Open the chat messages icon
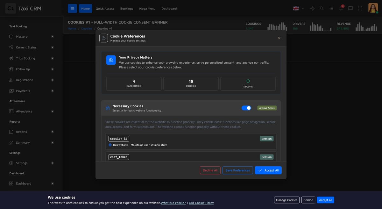382x209 pixels. pos(350,9)
